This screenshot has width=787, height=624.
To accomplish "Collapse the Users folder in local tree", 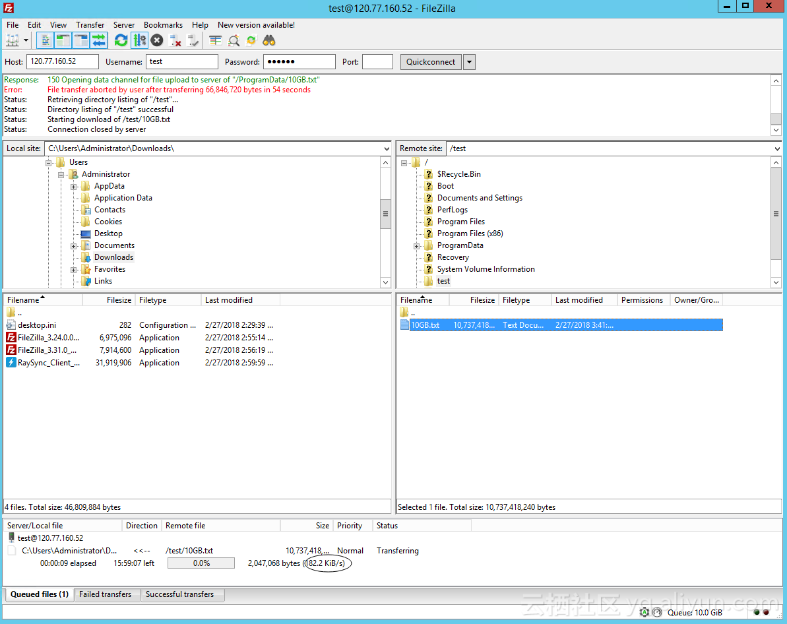I will [49, 163].
